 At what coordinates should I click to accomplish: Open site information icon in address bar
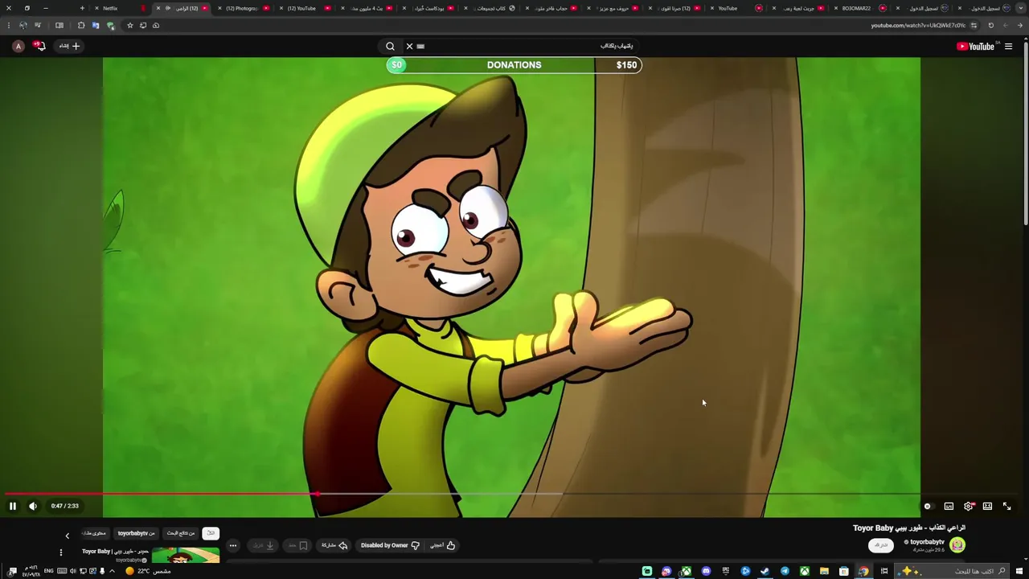(x=974, y=25)
